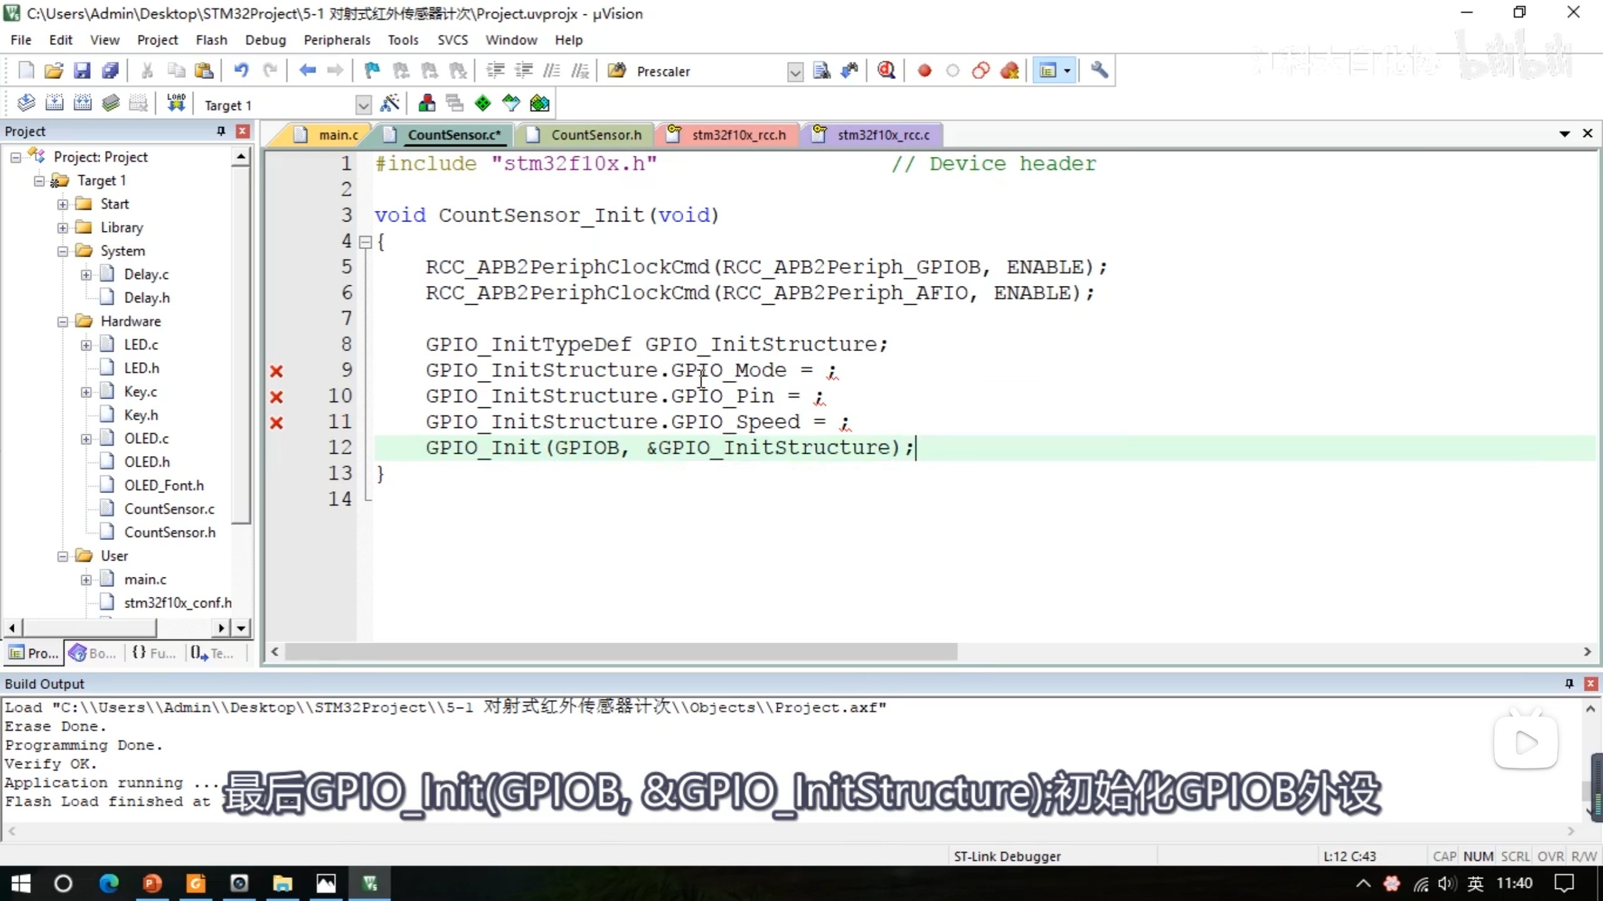This screenshot has width=1603, height=901.
Task: Switch to CountSensor.h tab
Action: (595, 135)
